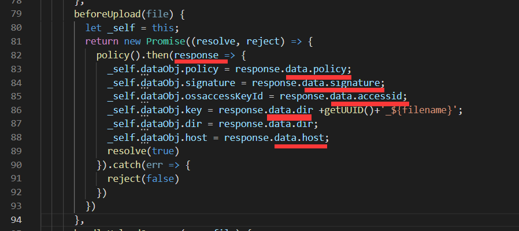
Task: Click data.signature on line 84
Action: [x=341, y=83]
